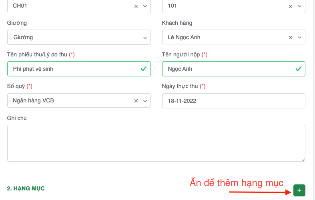Remove the selected customer Lê Ngọc Anh via X
Screen dimensions: 315x200
coord(291,37)
